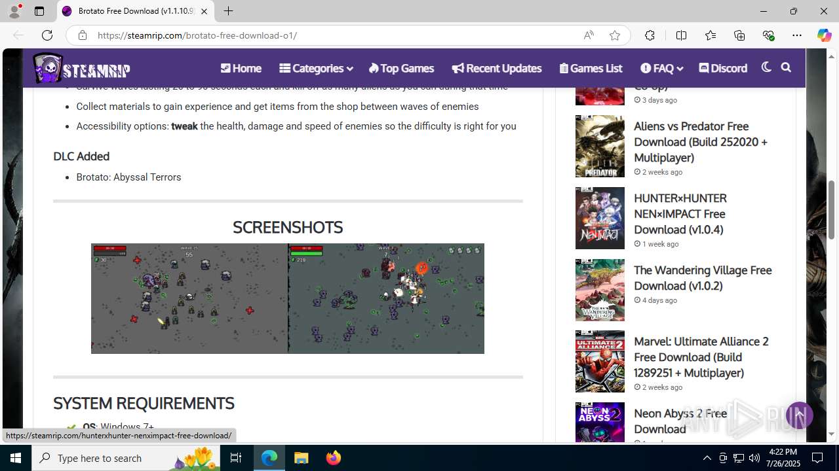Open The Wandering Village Free Download link
This screenshot has width=839, height=471.
[x=703, y=278]
